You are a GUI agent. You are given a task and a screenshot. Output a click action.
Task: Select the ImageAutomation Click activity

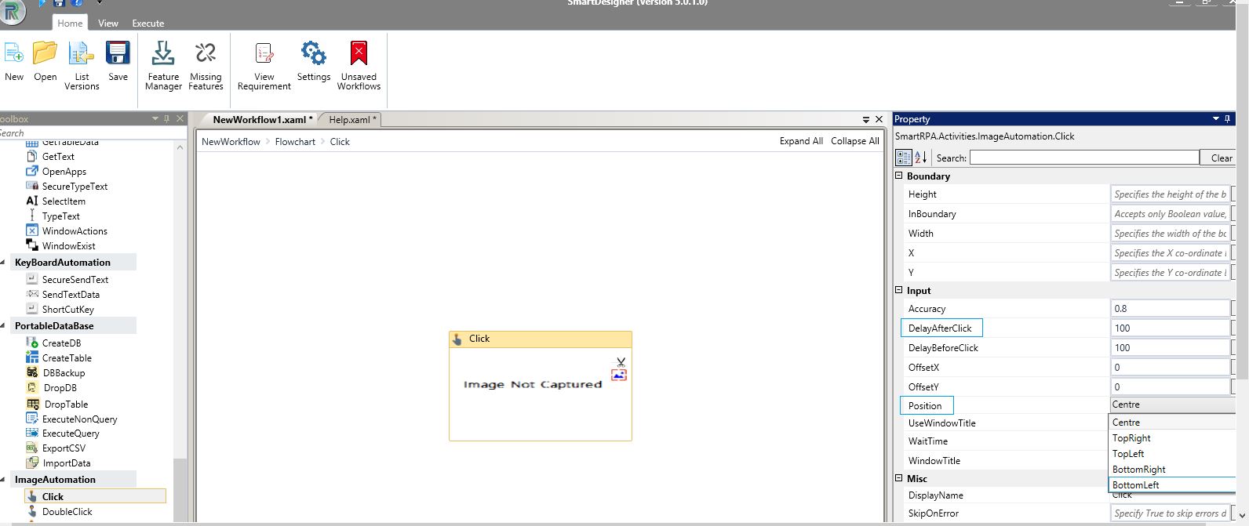(95, 496)
